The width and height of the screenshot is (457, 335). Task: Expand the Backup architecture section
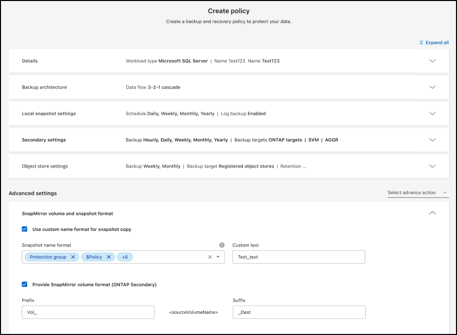432,87
